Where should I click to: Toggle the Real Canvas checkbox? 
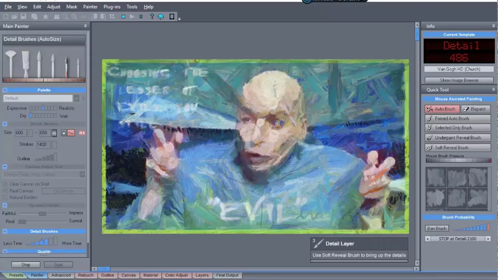click(x=5, y=191)
